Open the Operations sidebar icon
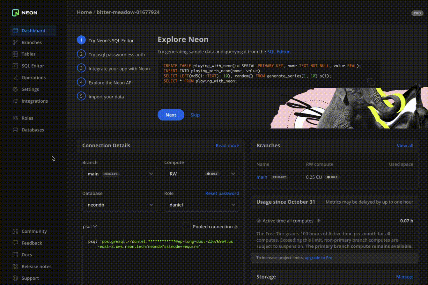 click(x=15, y=78)
